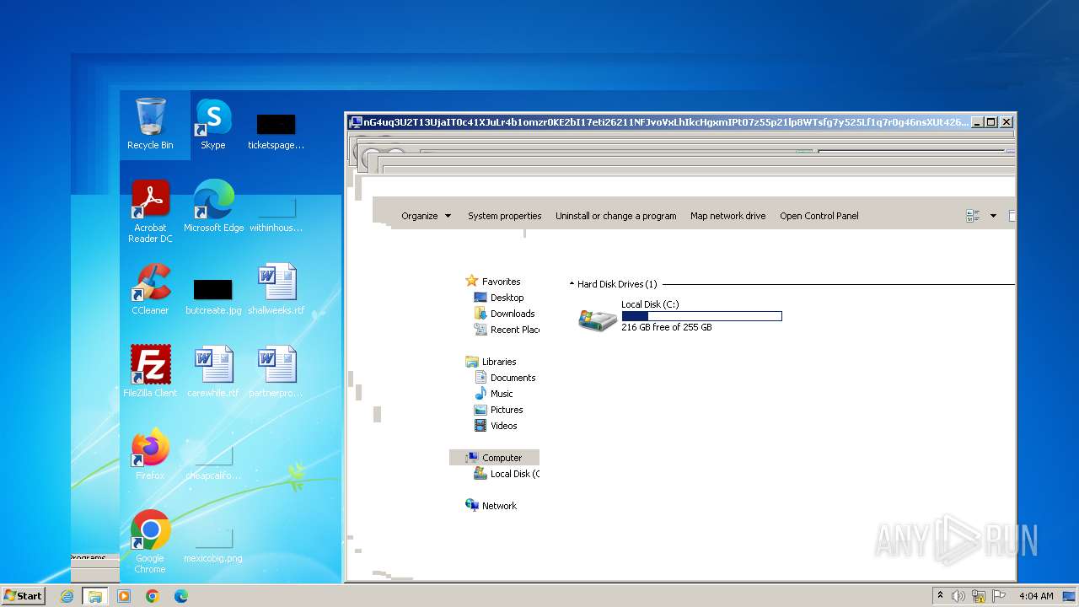The image size is (1079, 607).
Task: Launch FileZilla Client from the desktop
Action: (150, 372)
